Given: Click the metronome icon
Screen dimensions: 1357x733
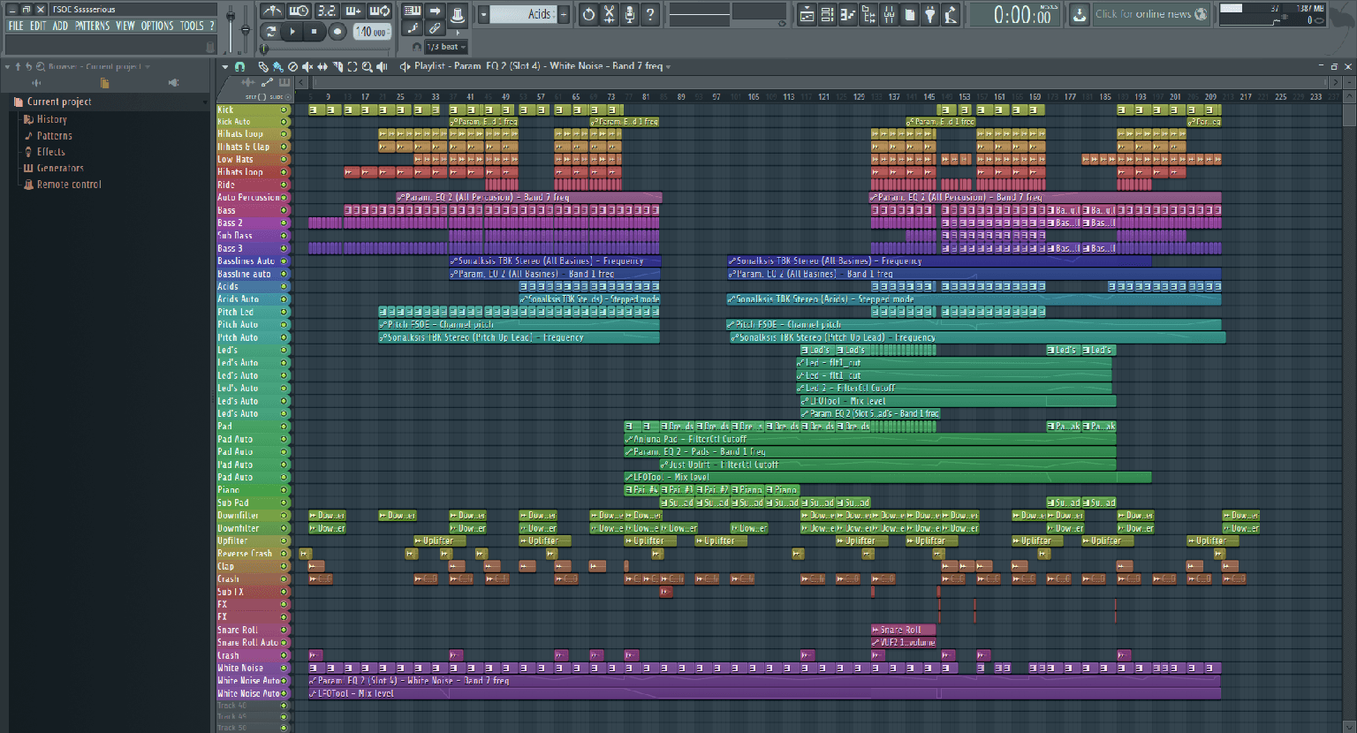Looking at the screenshot, I should (x=273, y=11).
